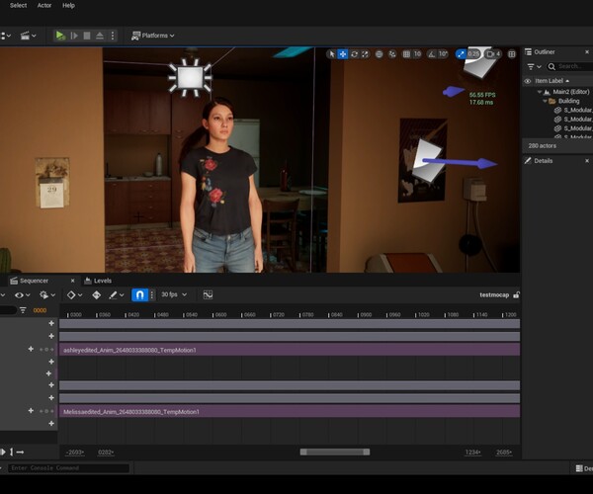Open the Select menu

(x=18, y=5)
